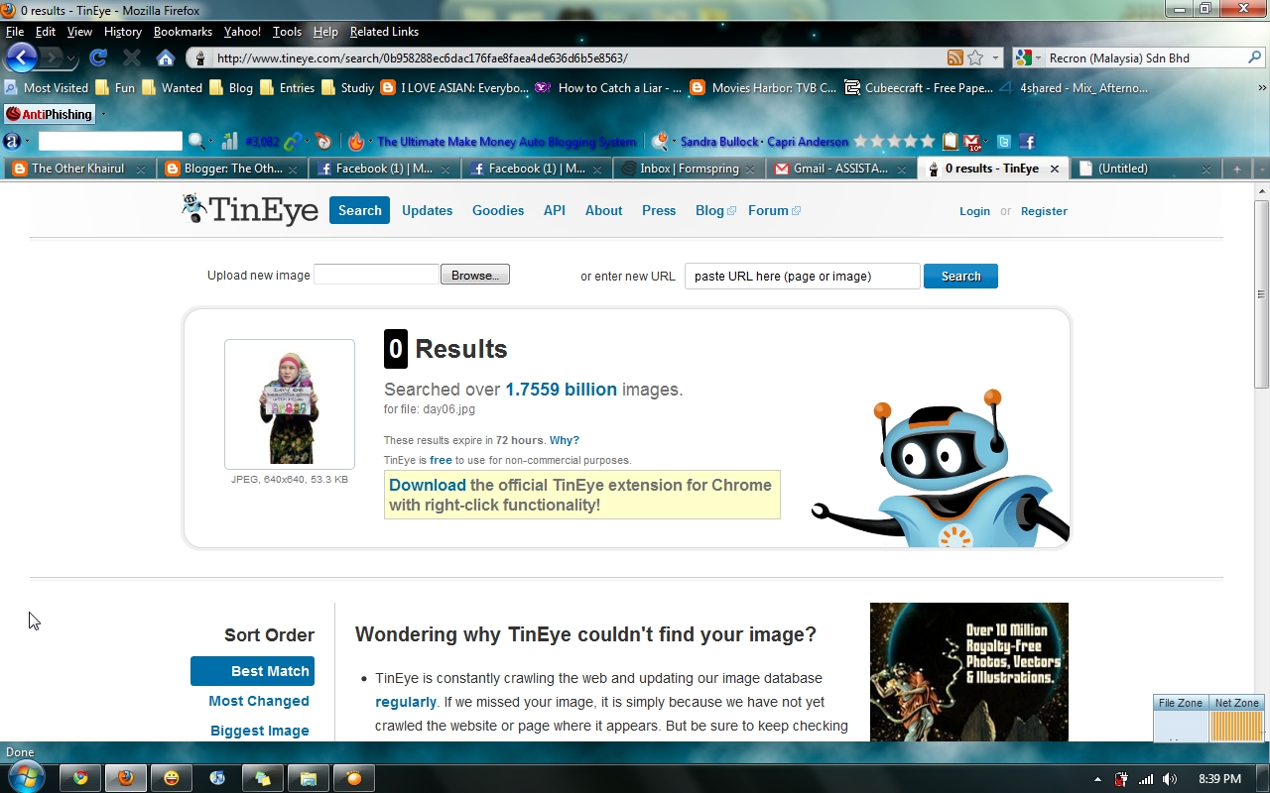Sort results by Most Changed

pyautogui.click(x=259, y=701)
